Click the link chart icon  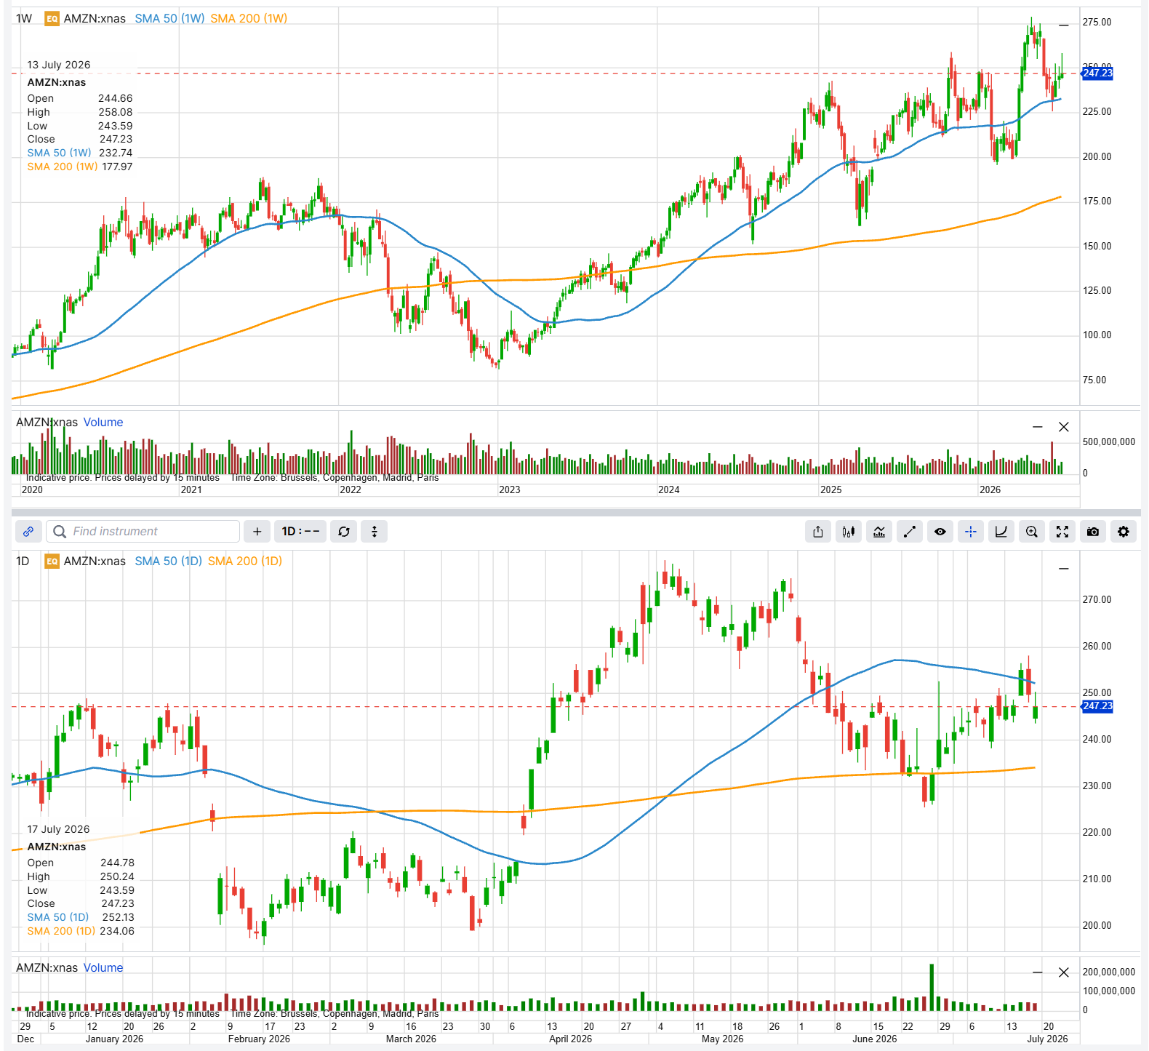[x=28, y=532]
